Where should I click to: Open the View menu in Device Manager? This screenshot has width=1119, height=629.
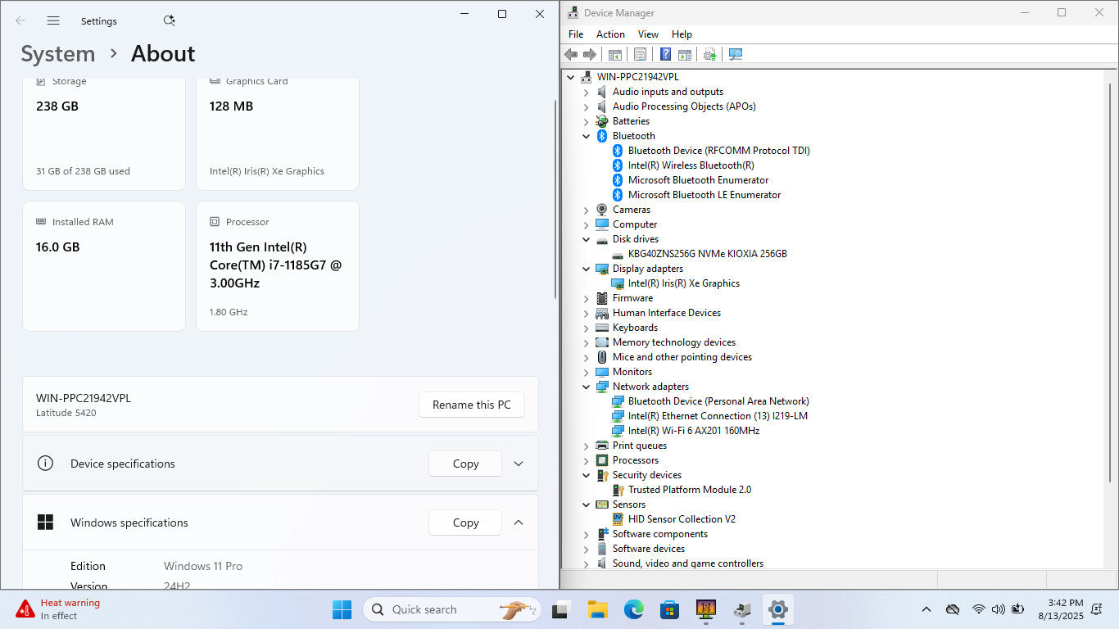pos(648,34)
